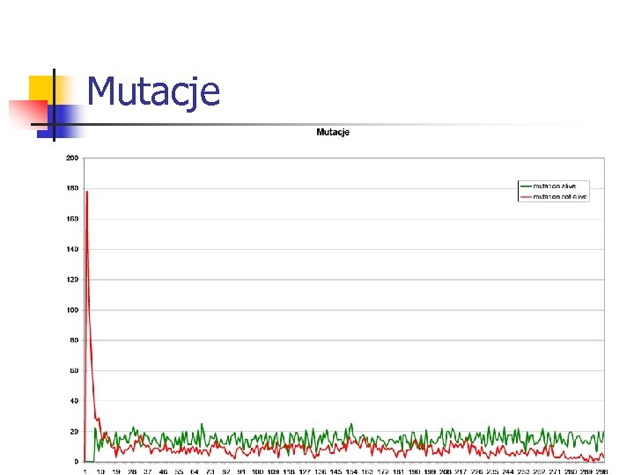Select the y-axis label 180
The width and height of the screenshot is (634, 475).
click(x=72, y=188)
